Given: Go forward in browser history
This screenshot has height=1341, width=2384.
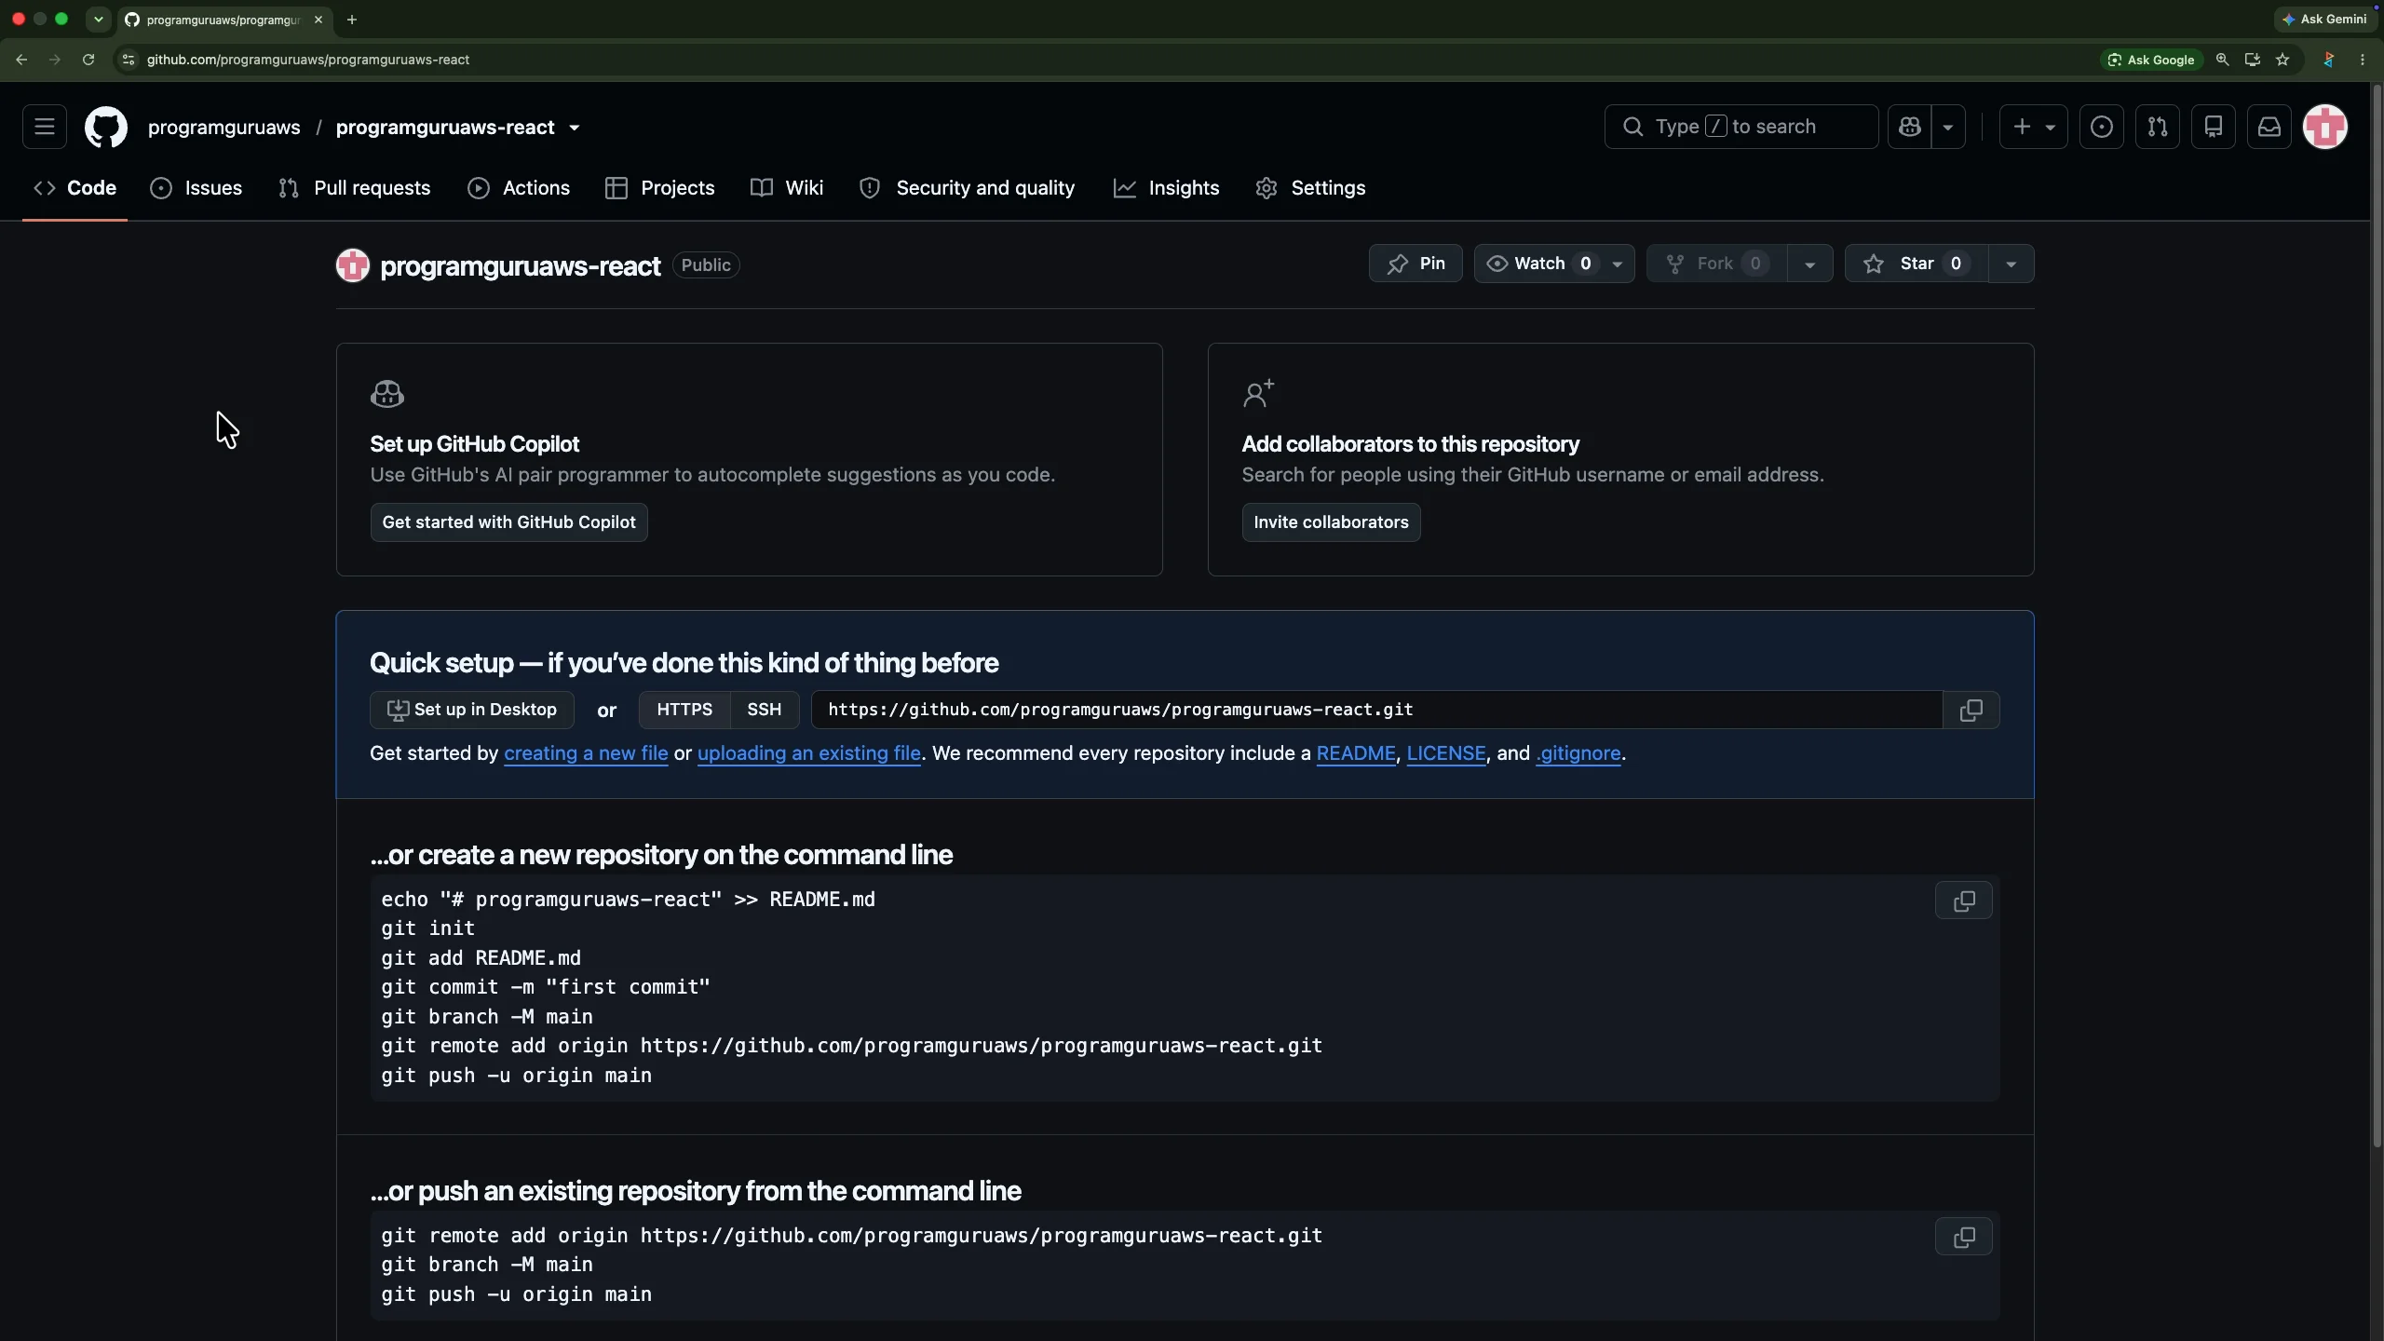Looking at the screenshot, I should [x=55, y=60].
